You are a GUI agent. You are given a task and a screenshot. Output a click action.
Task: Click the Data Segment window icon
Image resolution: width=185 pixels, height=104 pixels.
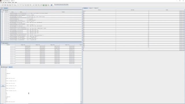click(x=2, y=43)
